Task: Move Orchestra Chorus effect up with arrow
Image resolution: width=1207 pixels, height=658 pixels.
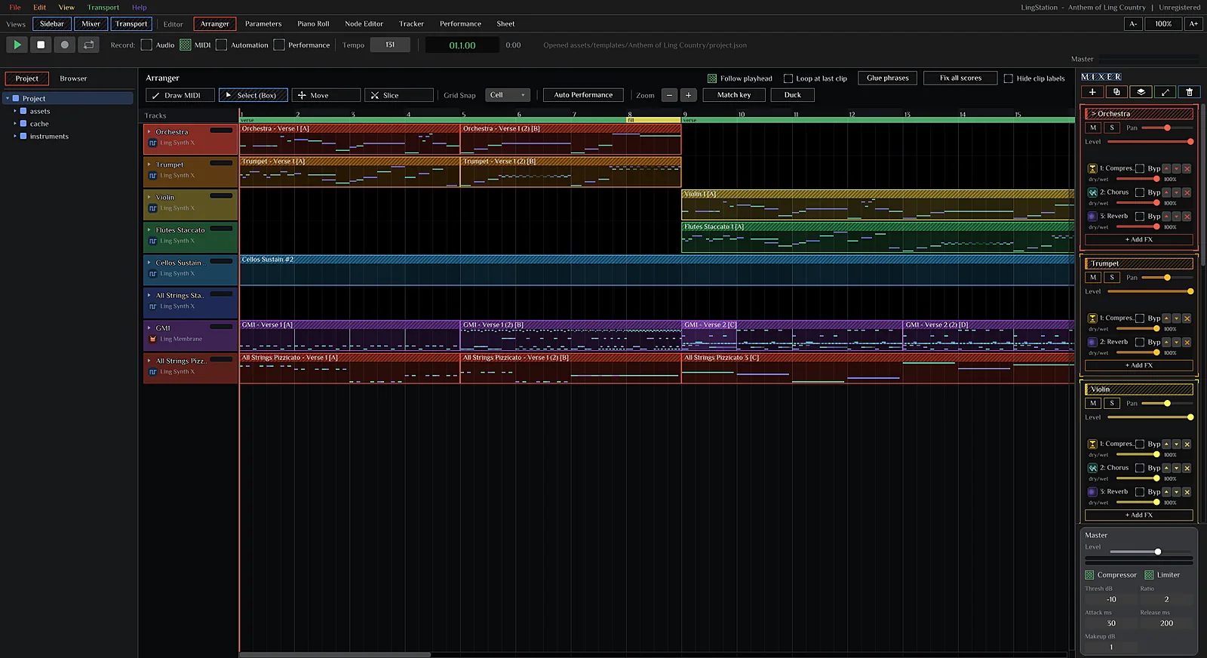Action: click(x=1166, y=192)
